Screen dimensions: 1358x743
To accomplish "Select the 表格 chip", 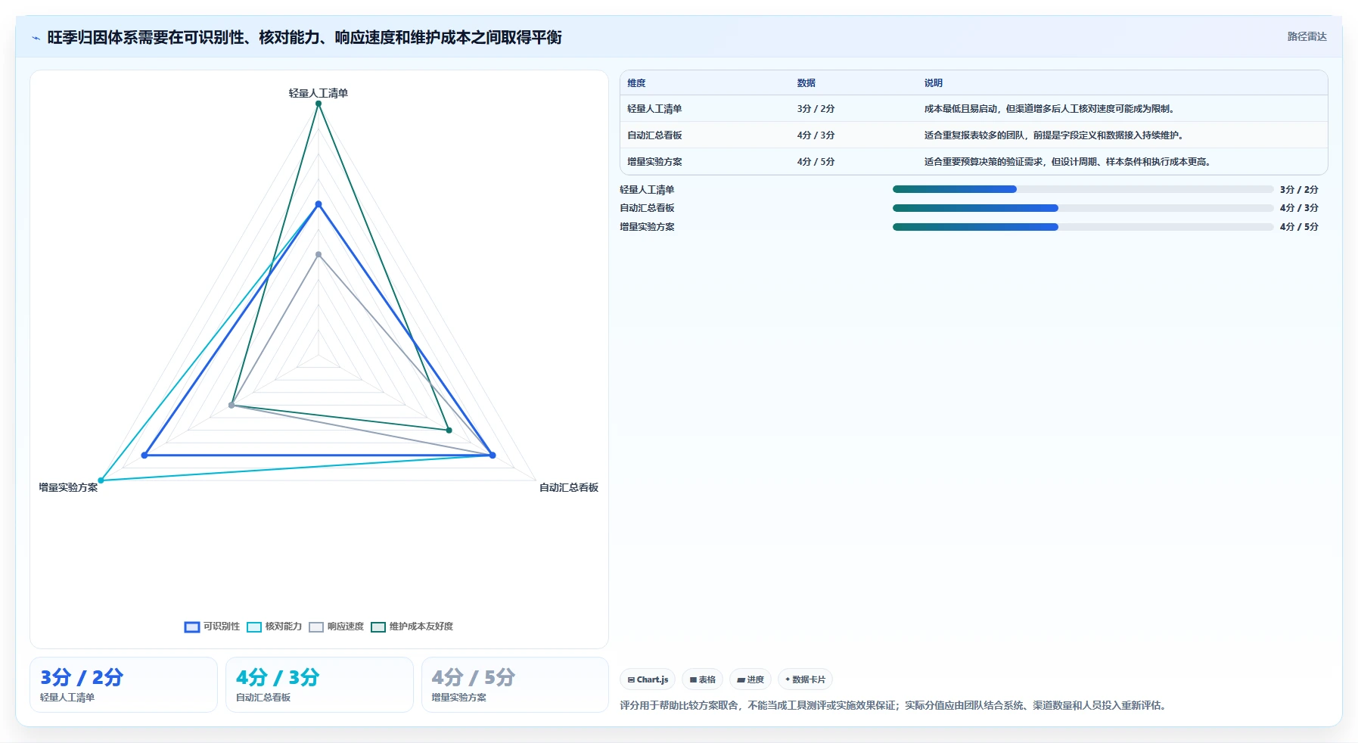I will point(703,679).
